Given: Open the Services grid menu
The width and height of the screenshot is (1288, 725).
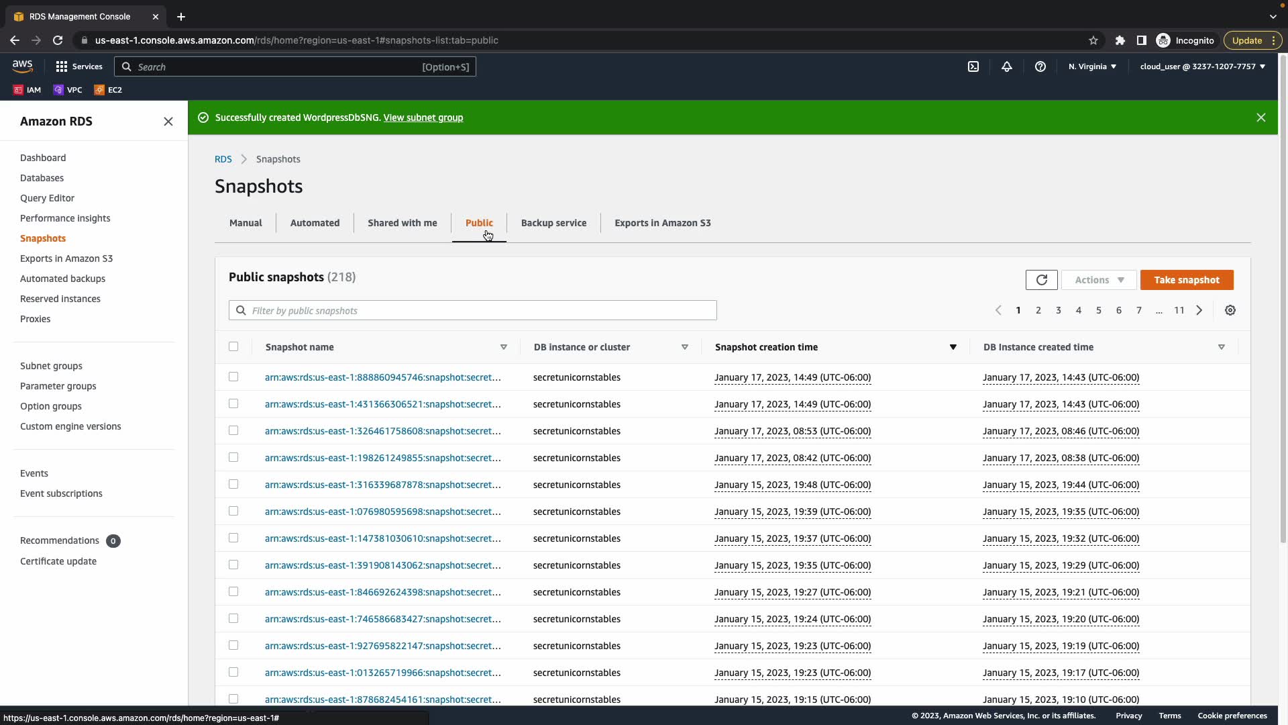Looking at the screenshot, I should (x=78, y=66).
